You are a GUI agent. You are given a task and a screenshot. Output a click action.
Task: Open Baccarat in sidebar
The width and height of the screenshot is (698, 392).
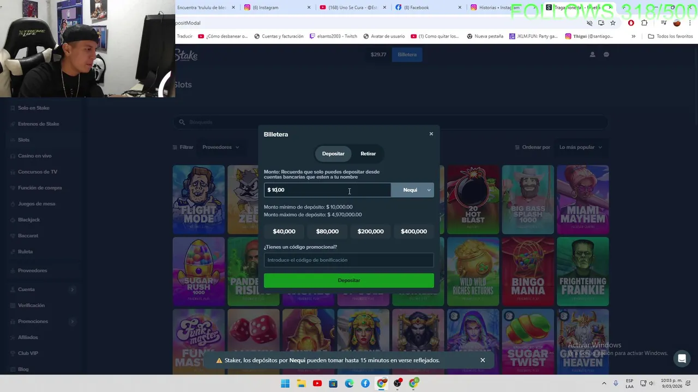pyautogui.click(x=28, y=236)
